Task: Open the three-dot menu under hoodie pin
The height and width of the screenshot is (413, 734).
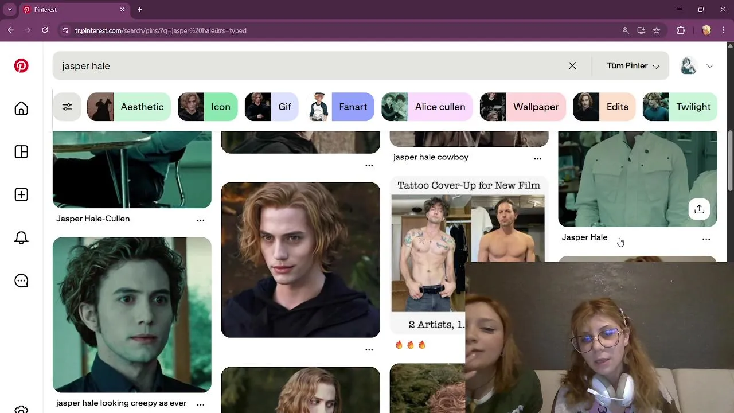Action: (369, 349)
